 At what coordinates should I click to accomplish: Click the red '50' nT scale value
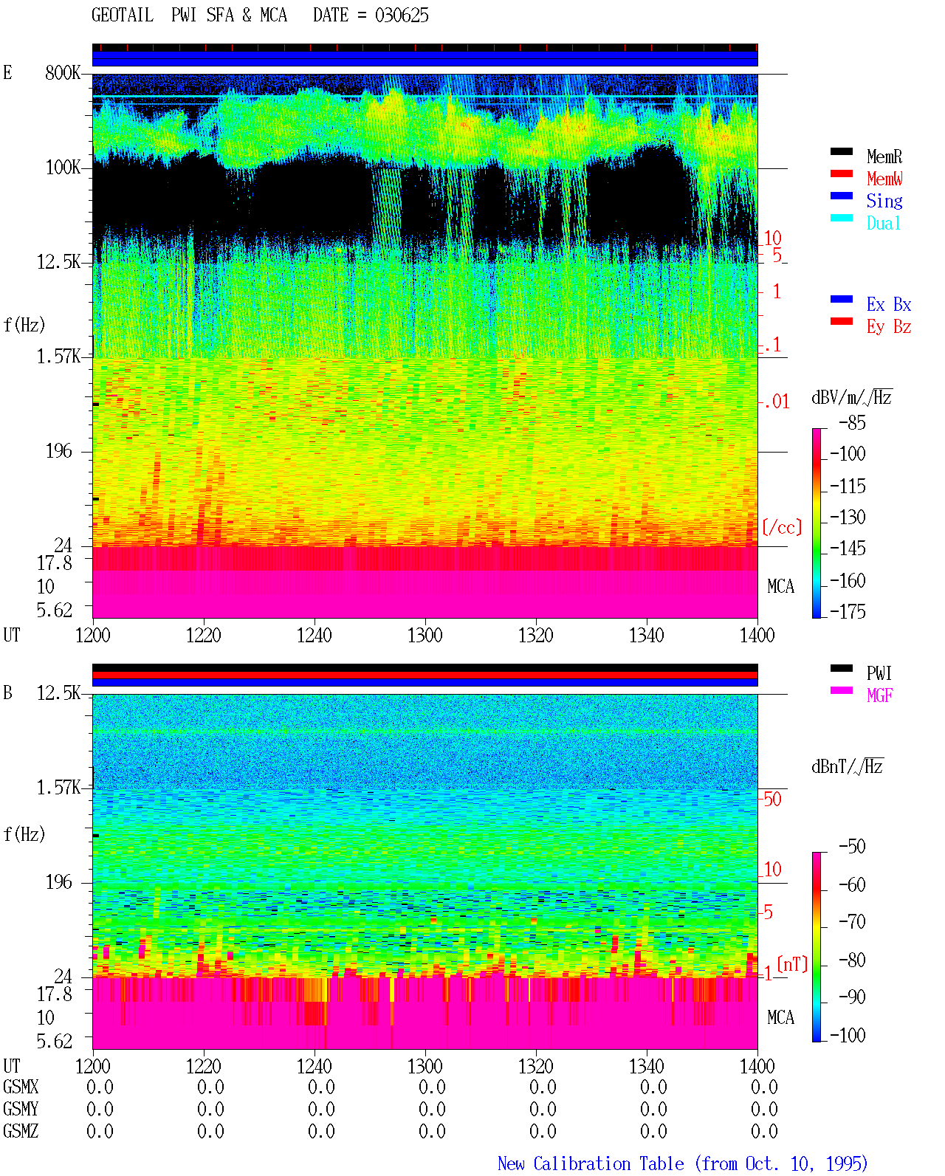coord(772,799)
